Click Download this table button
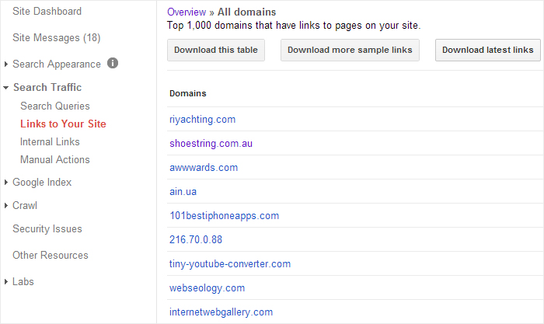 click(216, 51)
